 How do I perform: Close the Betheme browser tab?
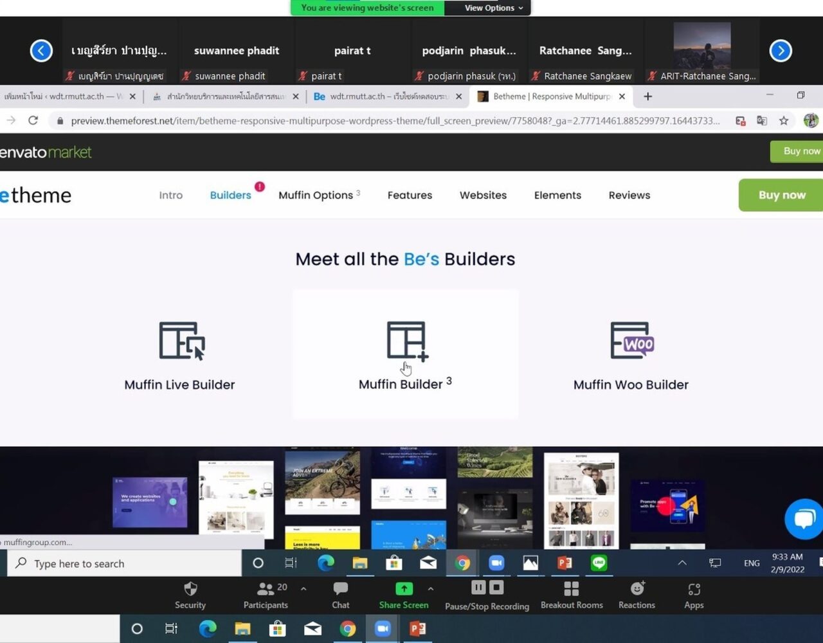coord(622,96)
